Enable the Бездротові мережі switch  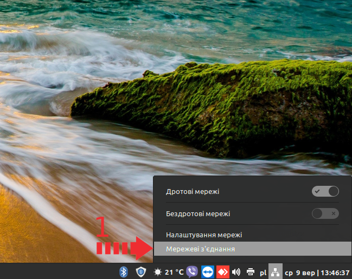[325, 213]
